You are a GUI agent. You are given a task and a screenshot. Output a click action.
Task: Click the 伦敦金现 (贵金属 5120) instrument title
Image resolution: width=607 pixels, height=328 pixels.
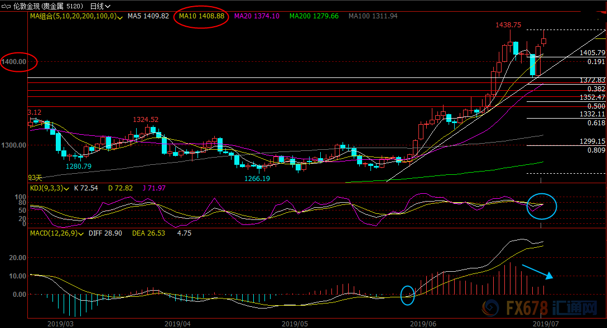click(x=48, y=6)
